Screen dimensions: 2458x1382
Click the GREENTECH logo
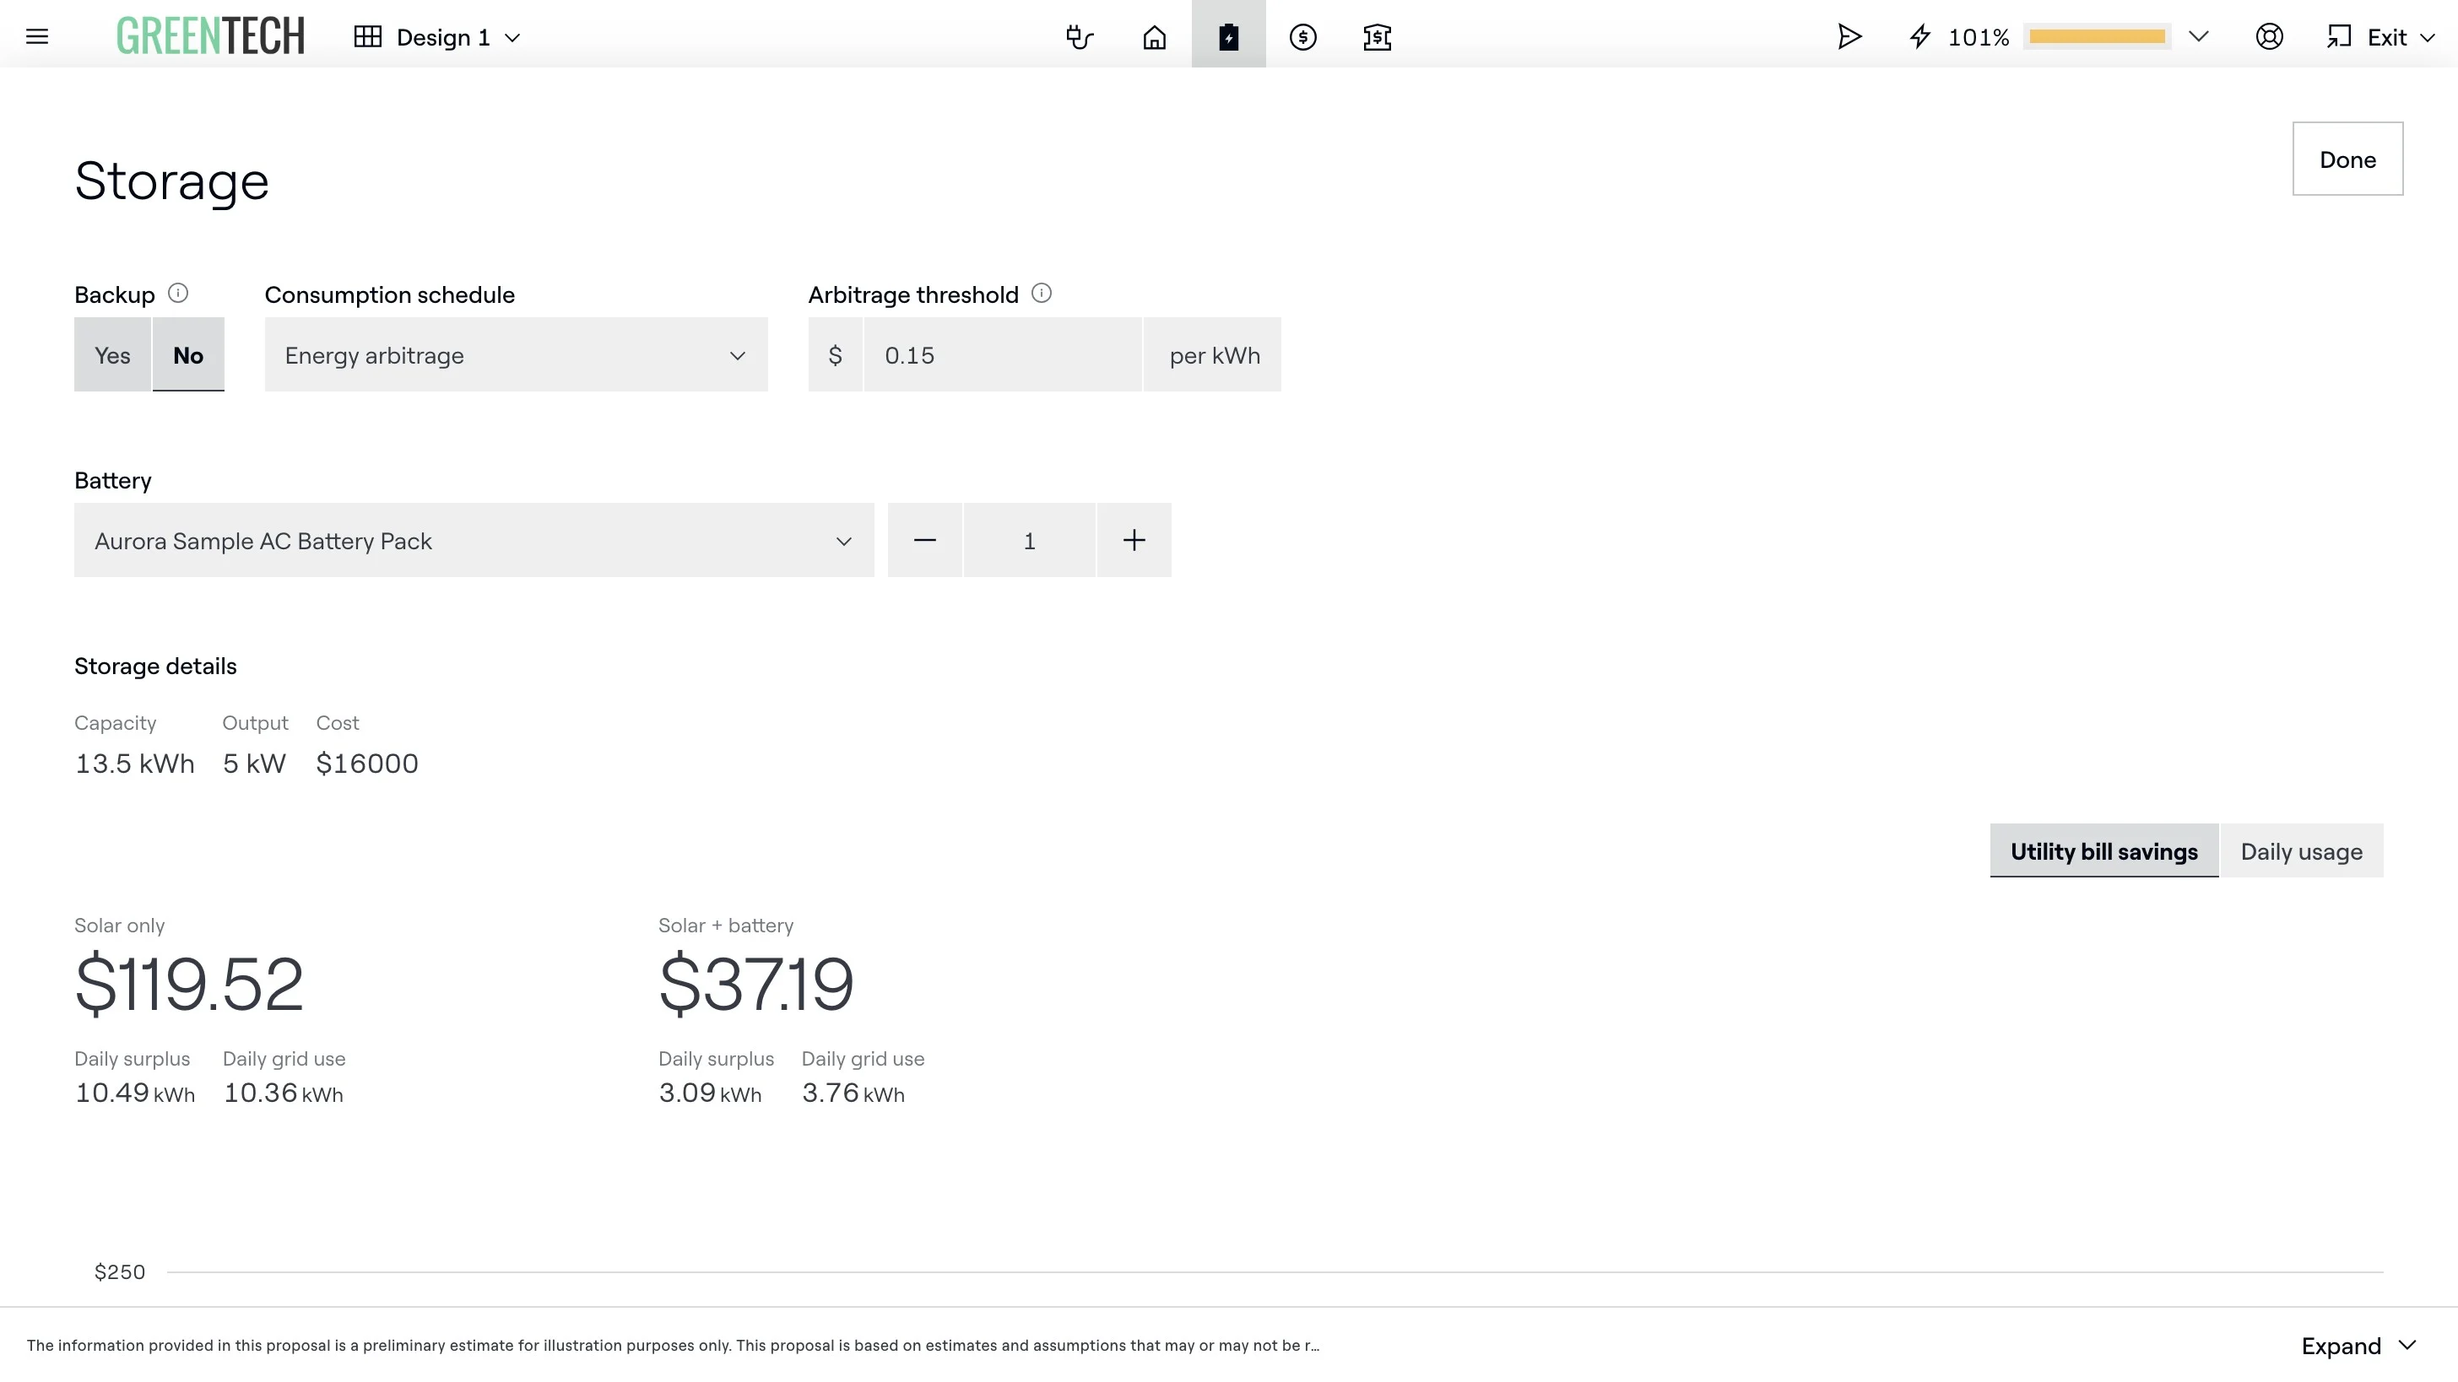(210, 36)
